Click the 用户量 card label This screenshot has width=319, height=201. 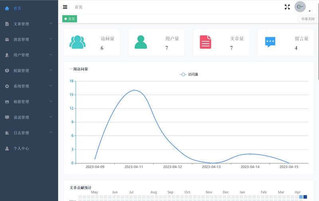pyautogui.click(x=172, y=39)
